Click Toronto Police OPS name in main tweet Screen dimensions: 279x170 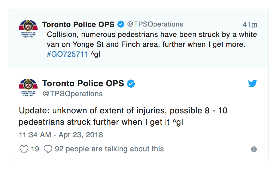83,83
